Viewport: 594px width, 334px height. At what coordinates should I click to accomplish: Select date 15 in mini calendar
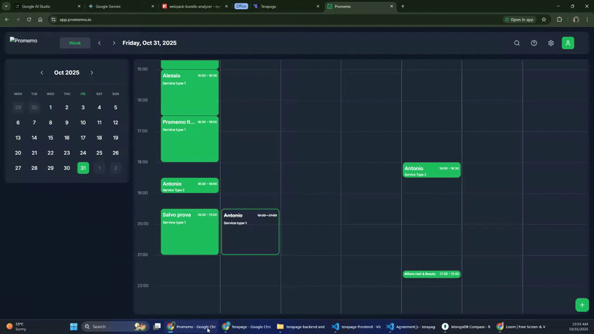50,138
